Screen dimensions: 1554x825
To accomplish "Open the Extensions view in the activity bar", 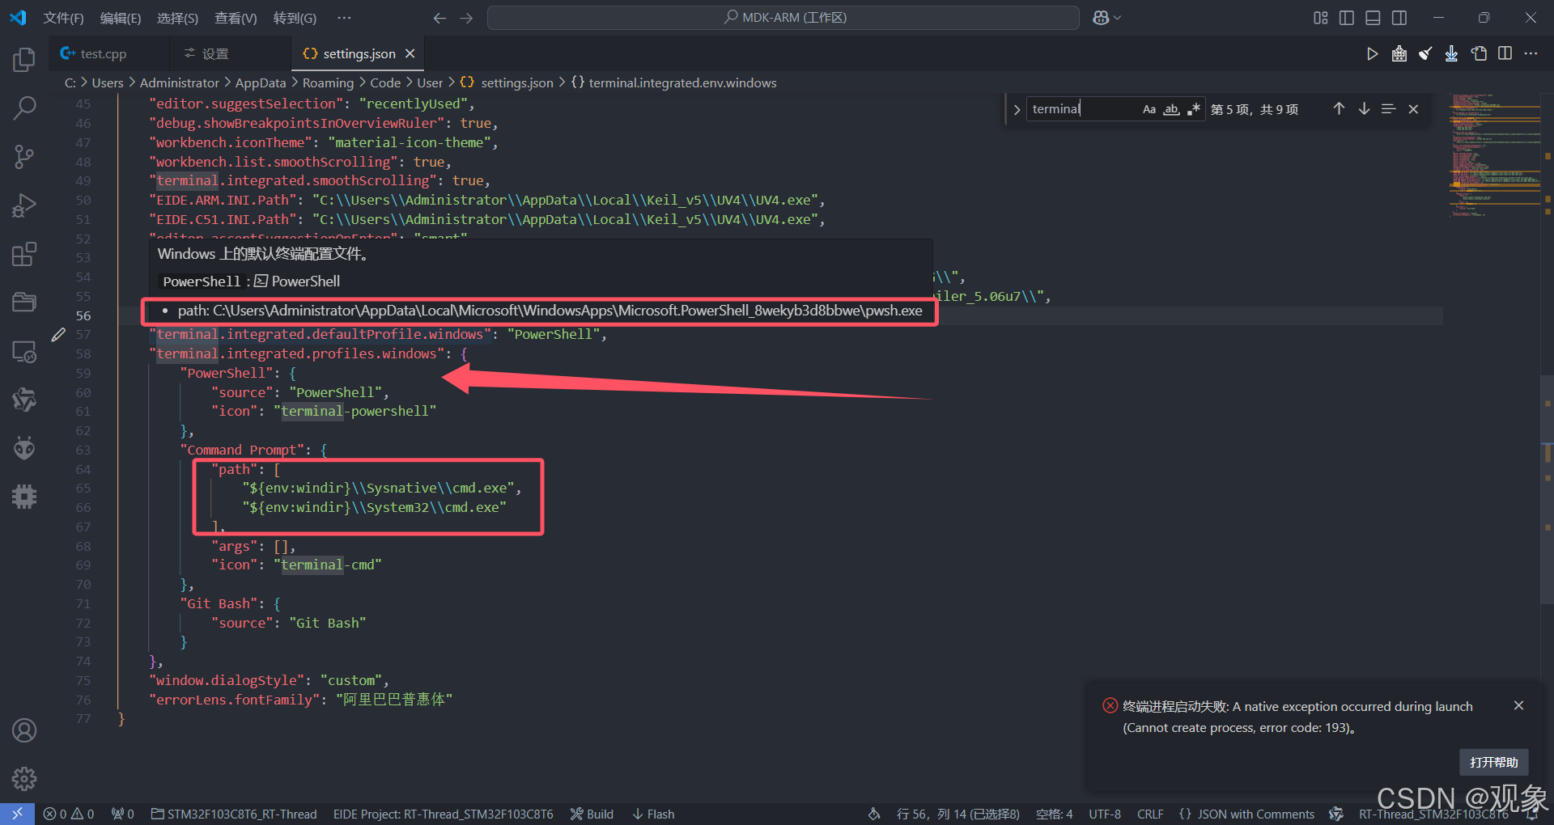I will pos(24,253).
